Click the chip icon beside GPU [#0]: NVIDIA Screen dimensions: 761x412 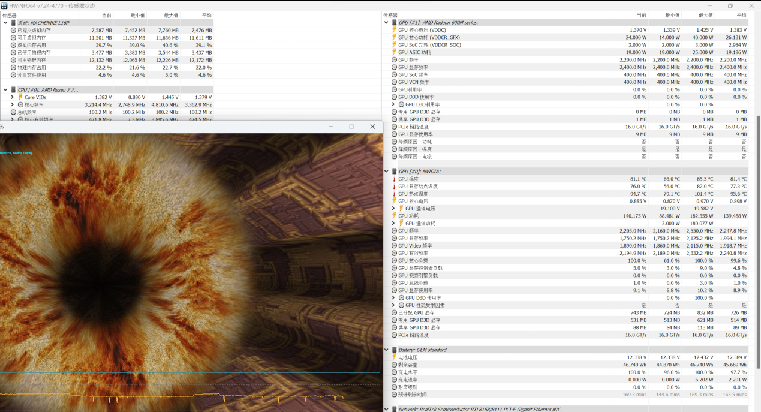click(394, 172)
